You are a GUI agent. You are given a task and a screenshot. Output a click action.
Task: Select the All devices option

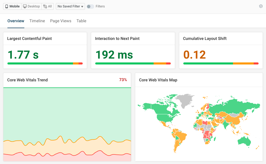pos(48,6)
